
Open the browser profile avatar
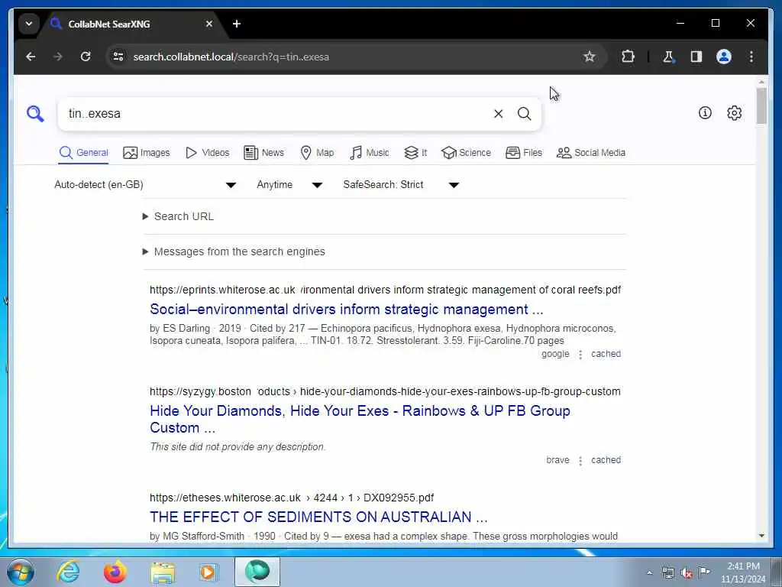(x=724, y=57)
